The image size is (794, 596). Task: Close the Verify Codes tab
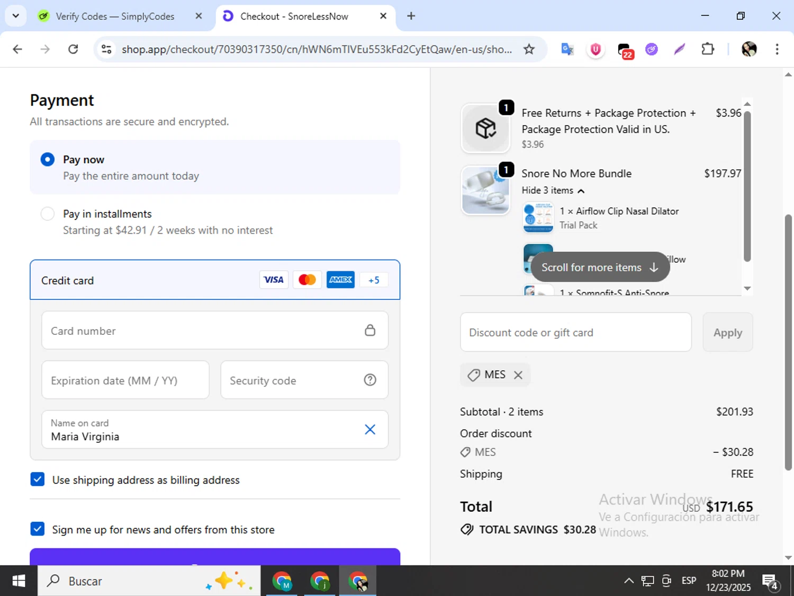198,16
